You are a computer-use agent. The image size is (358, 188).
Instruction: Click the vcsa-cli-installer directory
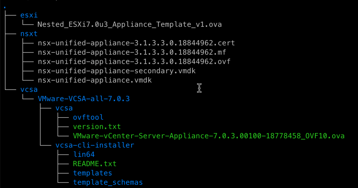click(94, 145)
